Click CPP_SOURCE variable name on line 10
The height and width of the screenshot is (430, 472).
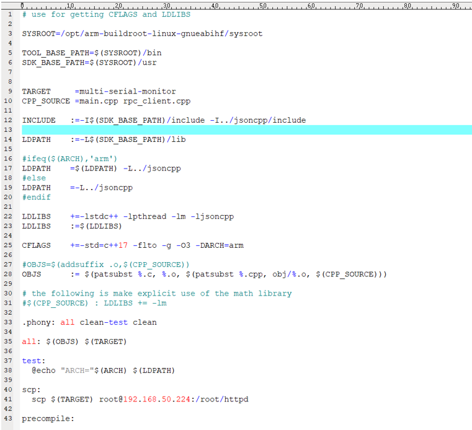(46, 101)
